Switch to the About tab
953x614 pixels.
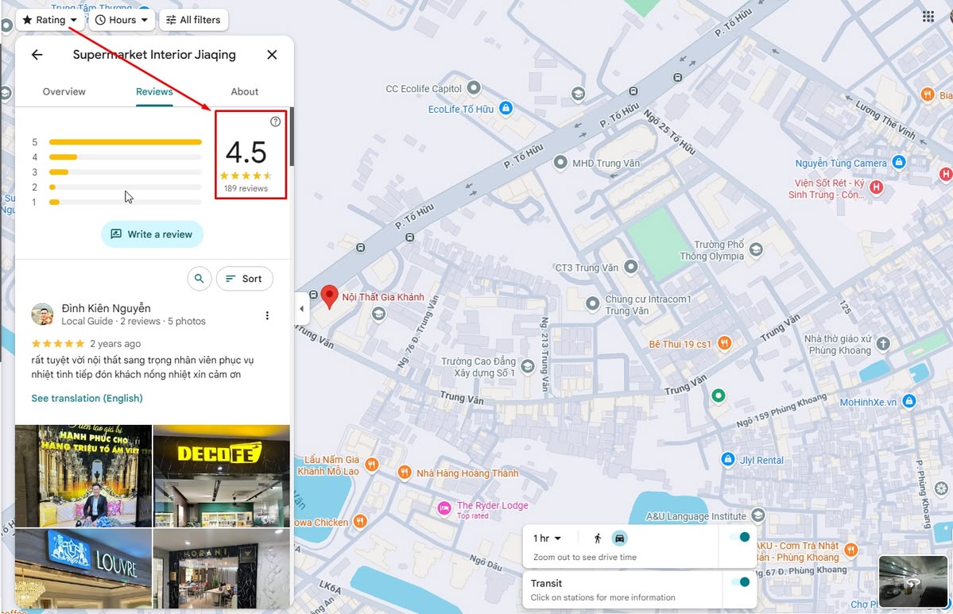[x=244, y=91]
